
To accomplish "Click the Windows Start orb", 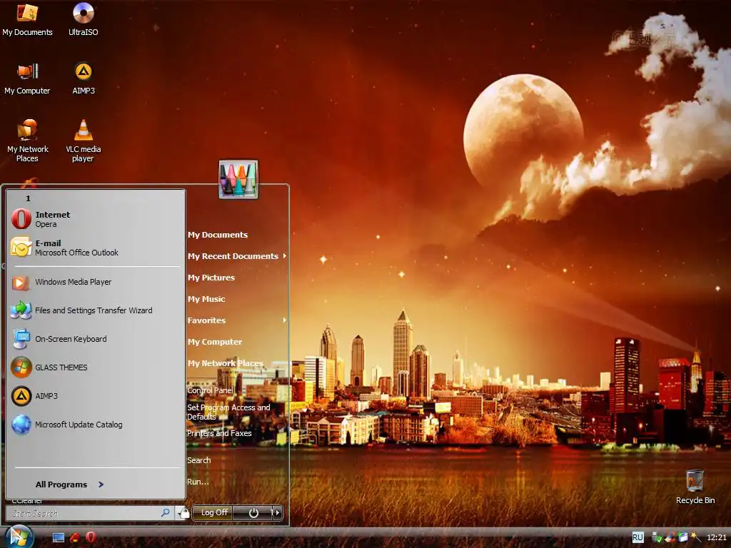I will tap(19, 537).
